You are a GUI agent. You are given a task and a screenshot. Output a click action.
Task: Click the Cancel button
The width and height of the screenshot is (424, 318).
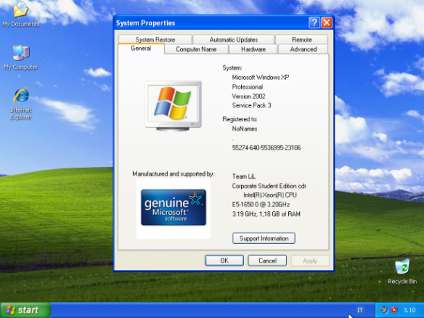[x=267, y=260]
